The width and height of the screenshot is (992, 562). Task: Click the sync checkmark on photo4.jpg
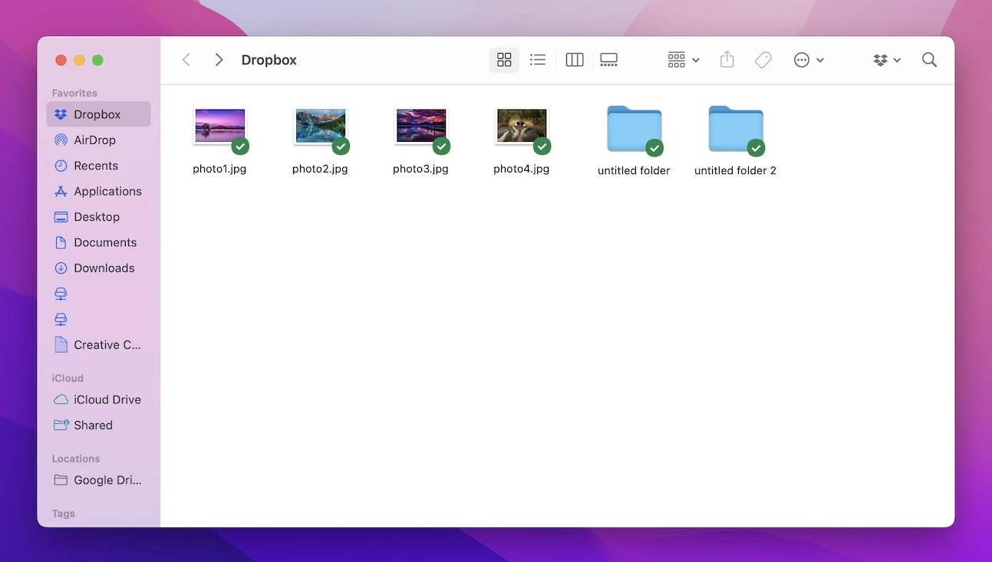542,146
